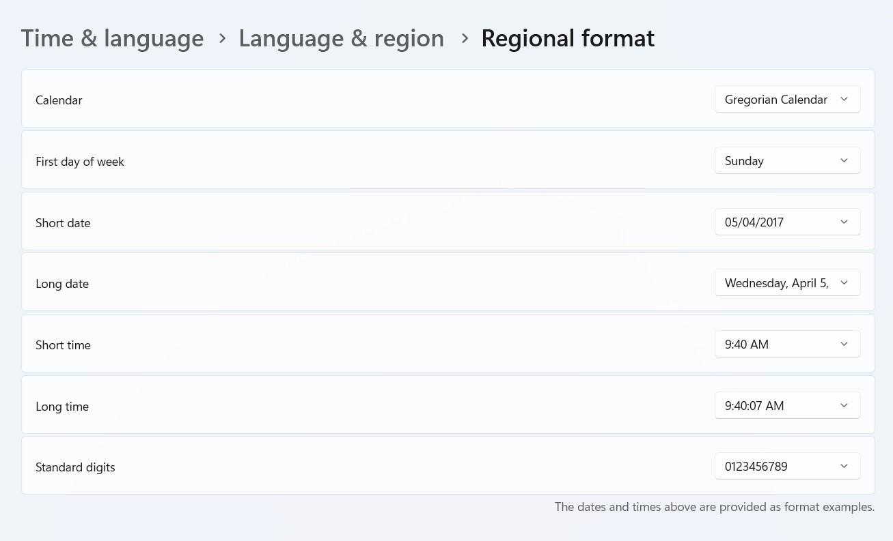Image resolution: width=893 pixels, height=541 pixels.
Task: Click the Standard digits row label
Action: [x=75, y=467]
